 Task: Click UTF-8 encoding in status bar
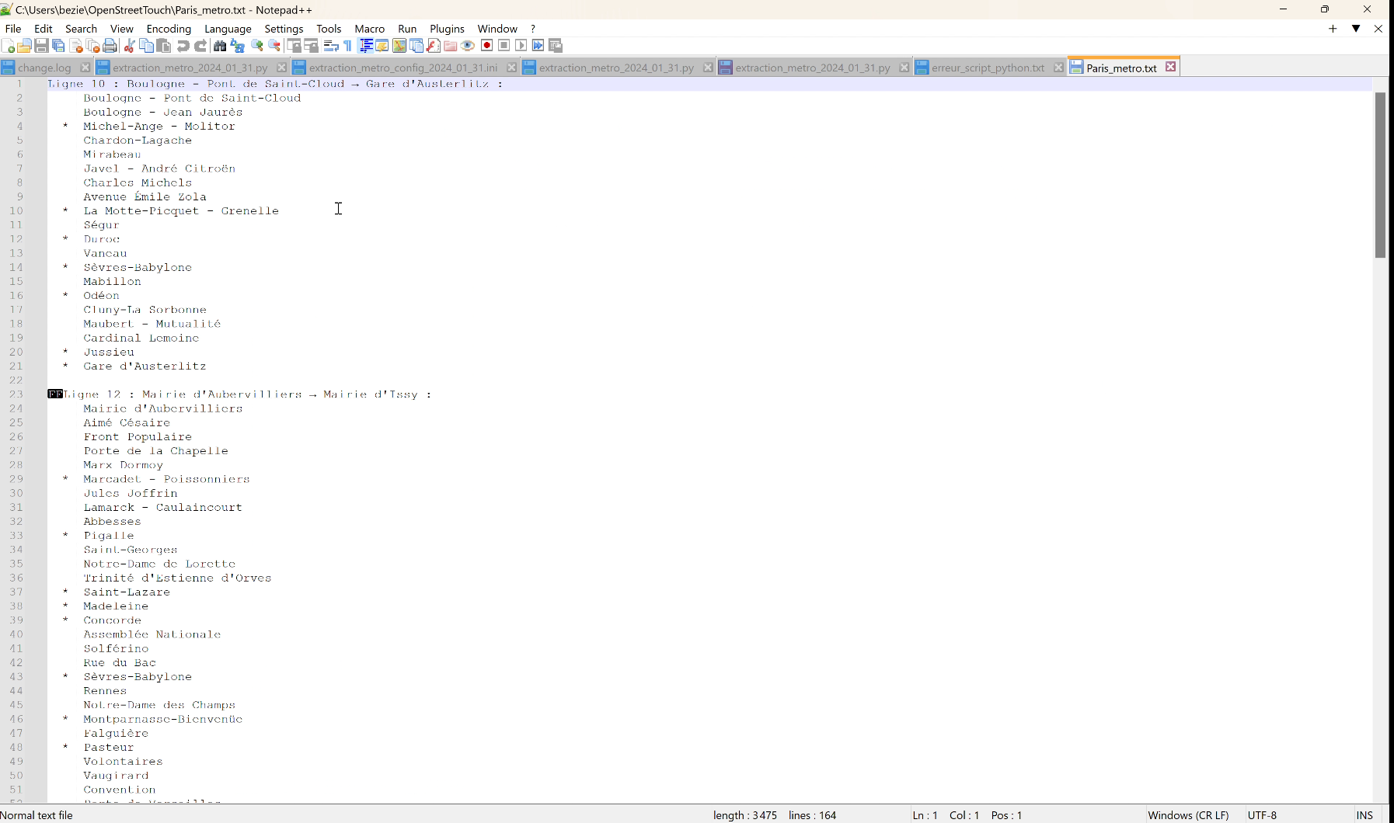pyautogui.click(x=1262, y=815)
